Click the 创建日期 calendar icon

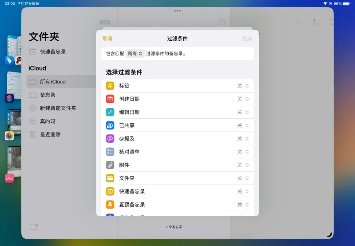pos(110,99)
